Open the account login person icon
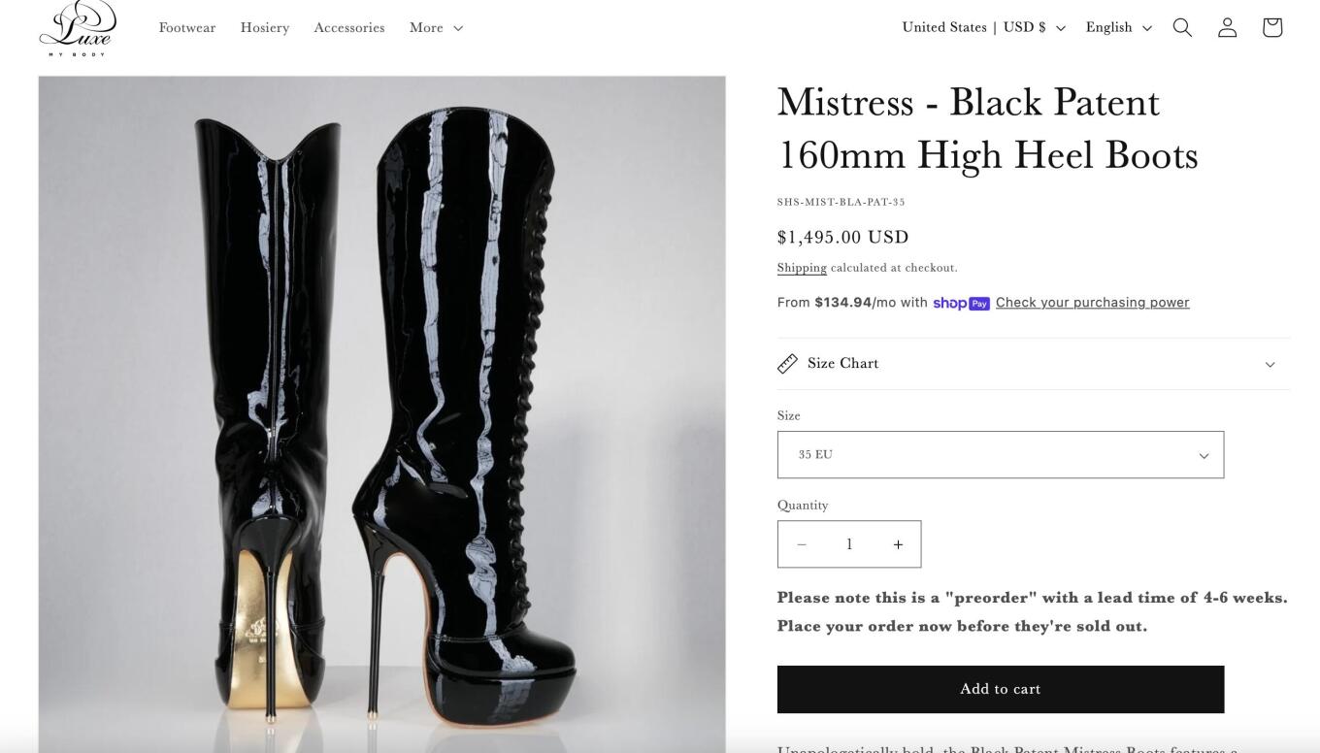The width and height of the screenshot is (1320, 753). pos(1228,27)
